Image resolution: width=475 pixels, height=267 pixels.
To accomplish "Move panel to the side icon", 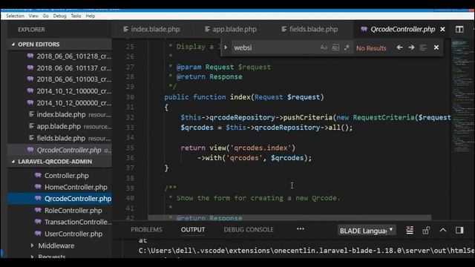I will click(459, 231).
